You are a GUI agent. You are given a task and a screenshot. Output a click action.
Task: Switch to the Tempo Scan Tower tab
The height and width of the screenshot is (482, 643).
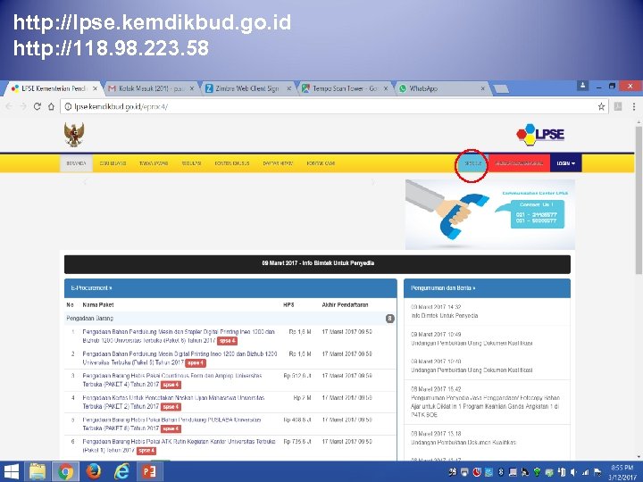tap(345, 88)
